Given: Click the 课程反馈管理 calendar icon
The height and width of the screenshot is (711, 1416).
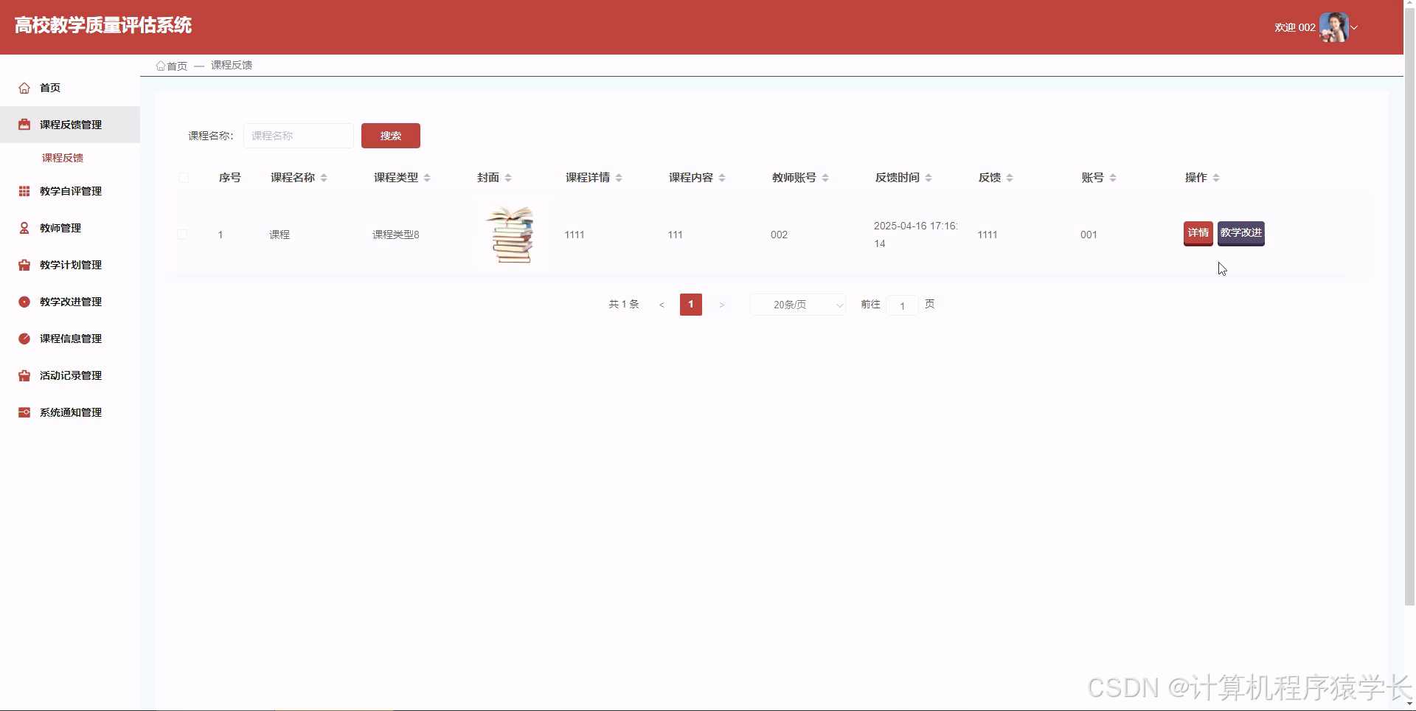Looking at the screenshot, I should coord(23,125).
